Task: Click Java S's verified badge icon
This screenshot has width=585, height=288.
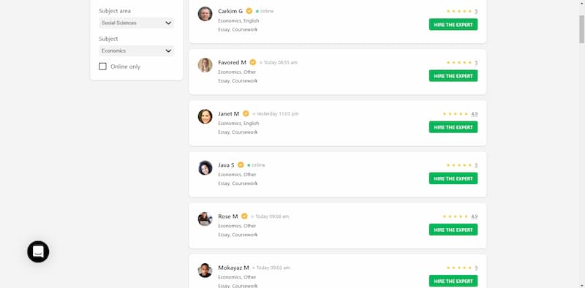Action: point(241,165)
